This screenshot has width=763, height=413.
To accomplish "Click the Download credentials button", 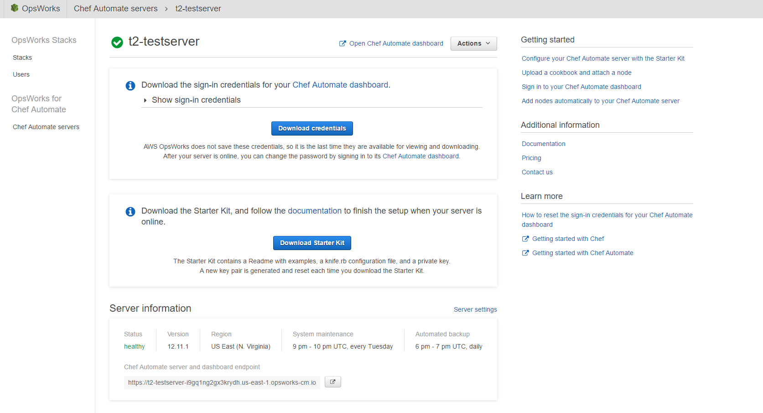I will point(312,128).
